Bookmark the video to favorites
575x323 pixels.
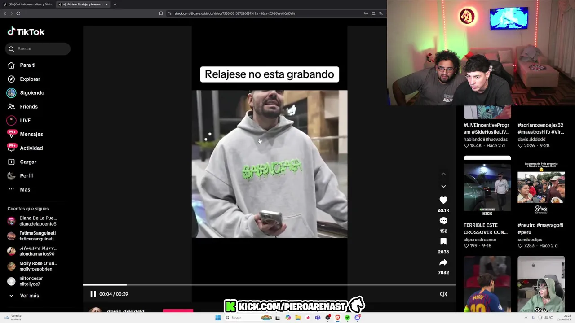click(443, 241)
